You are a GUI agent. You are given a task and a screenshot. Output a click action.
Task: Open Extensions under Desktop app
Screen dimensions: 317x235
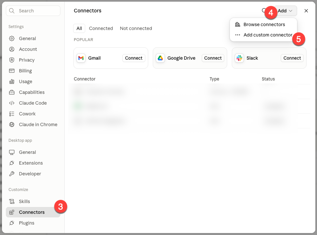33,163
